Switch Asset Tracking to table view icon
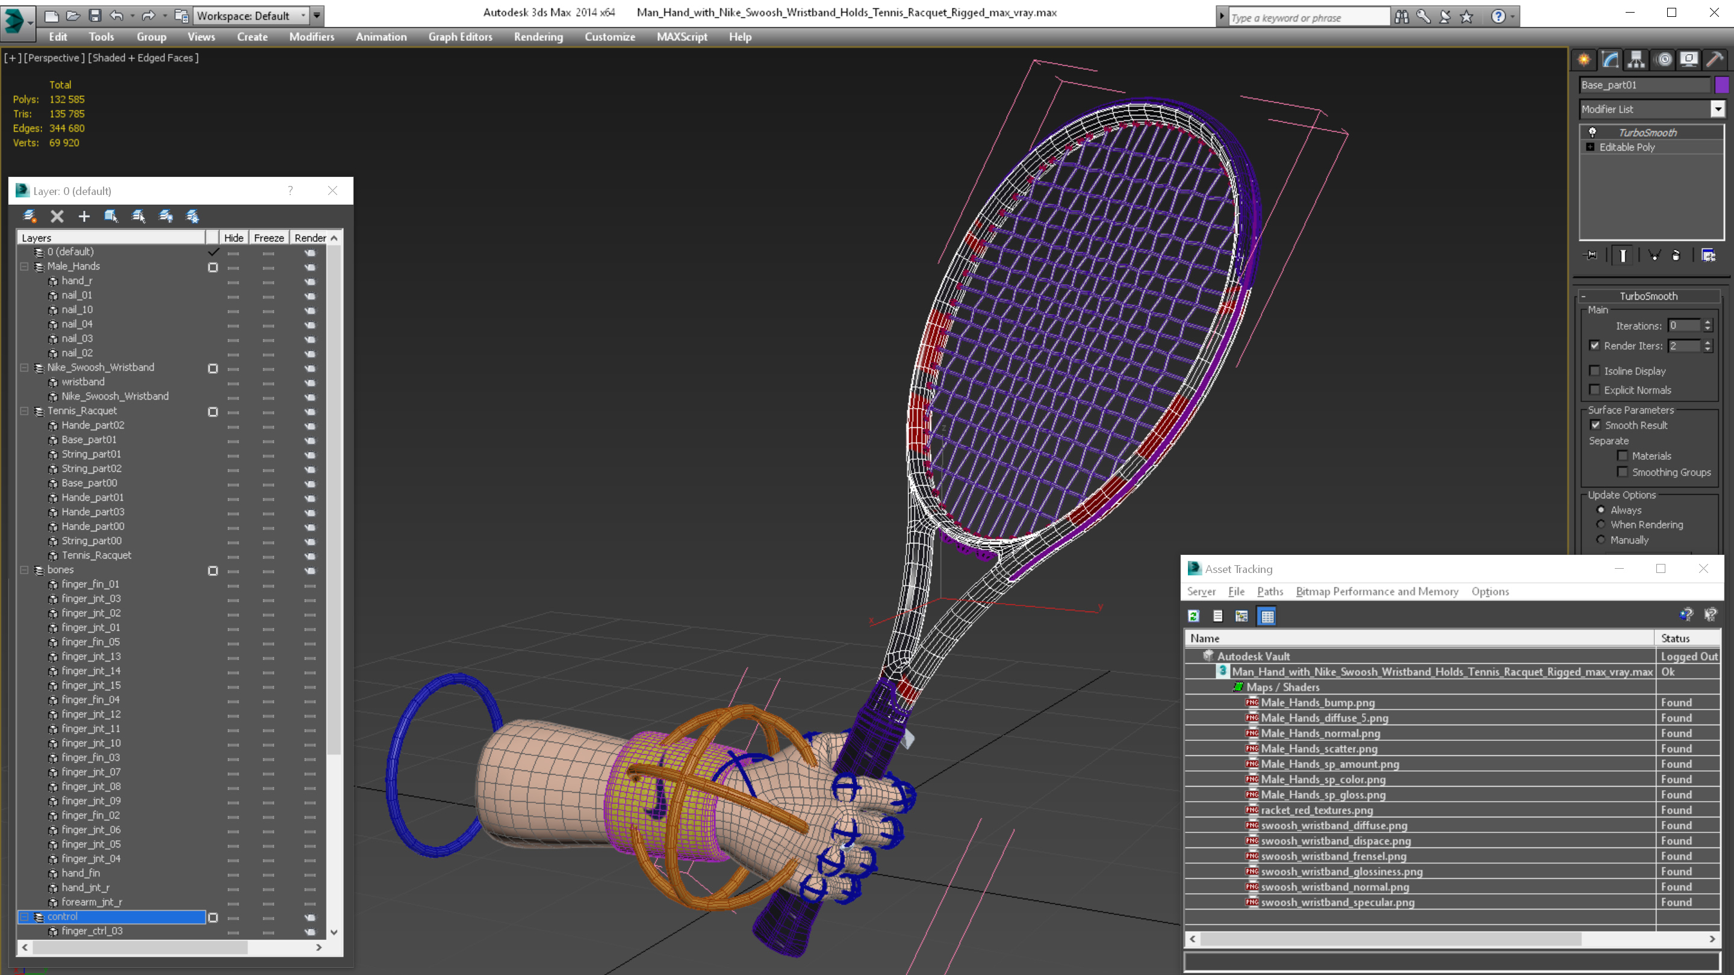Screen dimensions: 1734x975 point(1267,616)
